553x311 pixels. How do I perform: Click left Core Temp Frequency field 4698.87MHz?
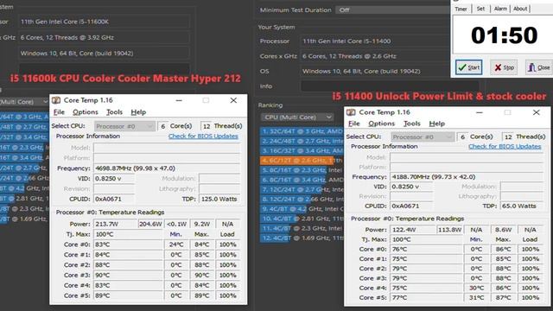[167, 168]
